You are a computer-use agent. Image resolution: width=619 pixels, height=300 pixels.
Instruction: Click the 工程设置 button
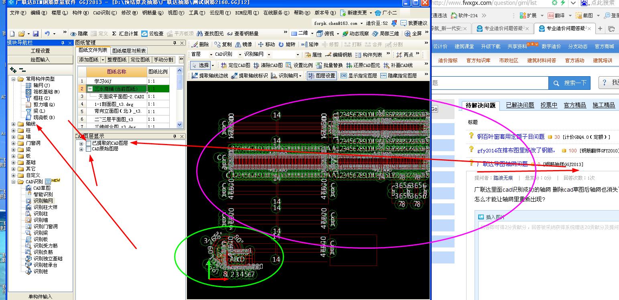pyautogui.click(x=40, y=51)
